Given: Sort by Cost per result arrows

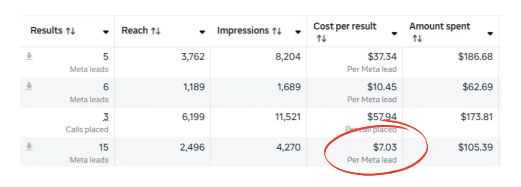Looking at the screenshot, I should coord(321,39).
